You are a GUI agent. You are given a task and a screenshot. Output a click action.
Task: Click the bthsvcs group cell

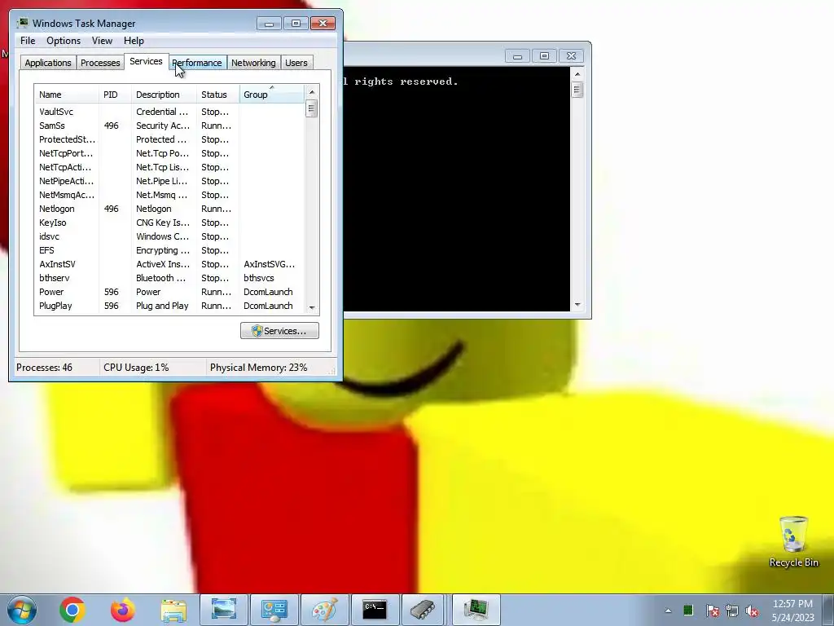258,278
